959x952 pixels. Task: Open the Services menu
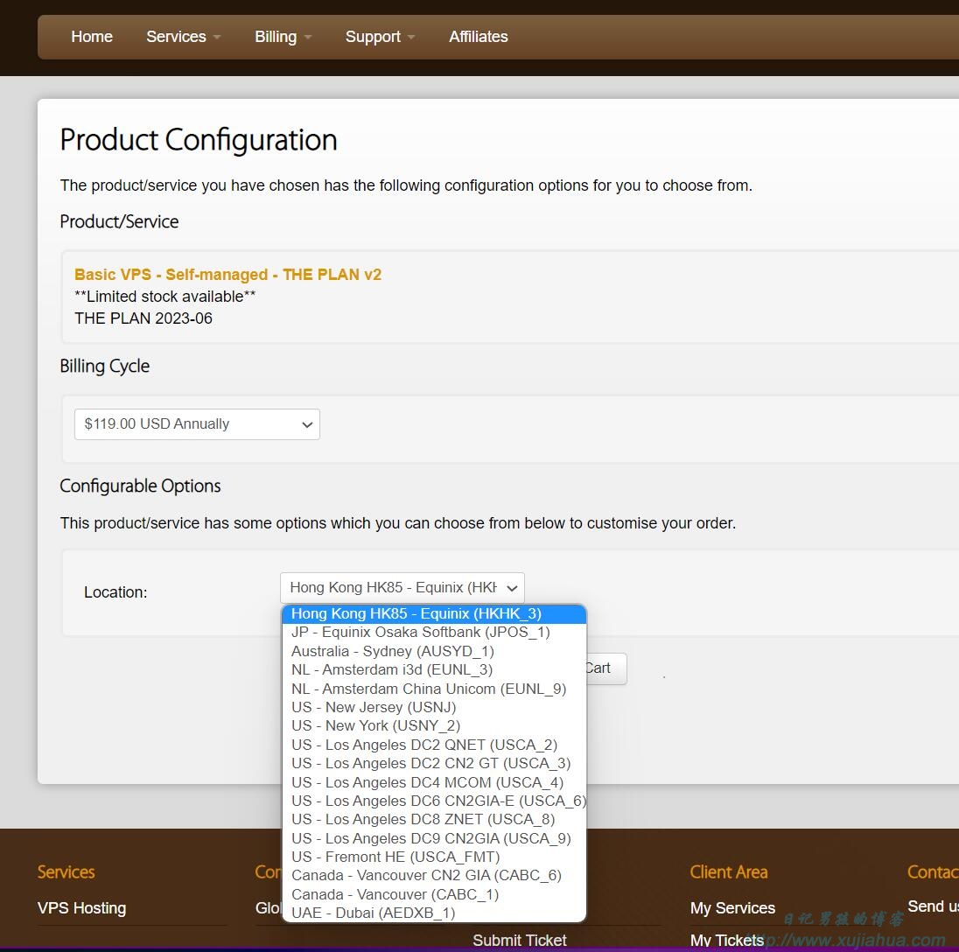coord(183,37)
